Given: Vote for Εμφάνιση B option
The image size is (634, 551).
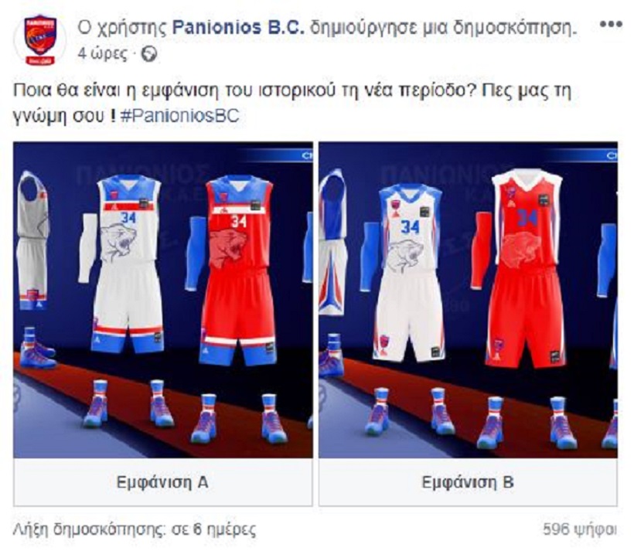Looking at the screenshot, I should (x=468, y=482).
